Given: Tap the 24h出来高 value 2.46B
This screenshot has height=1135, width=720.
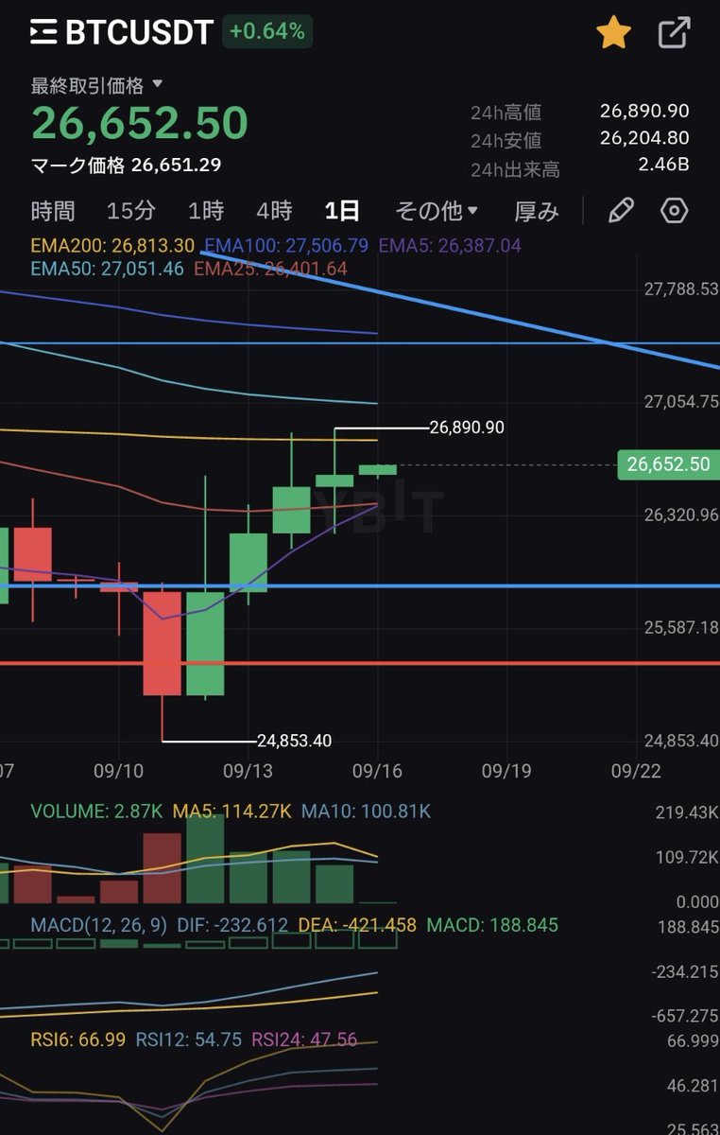Looking at the screenshot, I should tap(663, 166).
